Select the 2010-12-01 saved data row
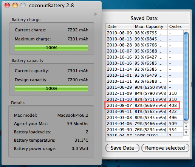 point(145,75)
